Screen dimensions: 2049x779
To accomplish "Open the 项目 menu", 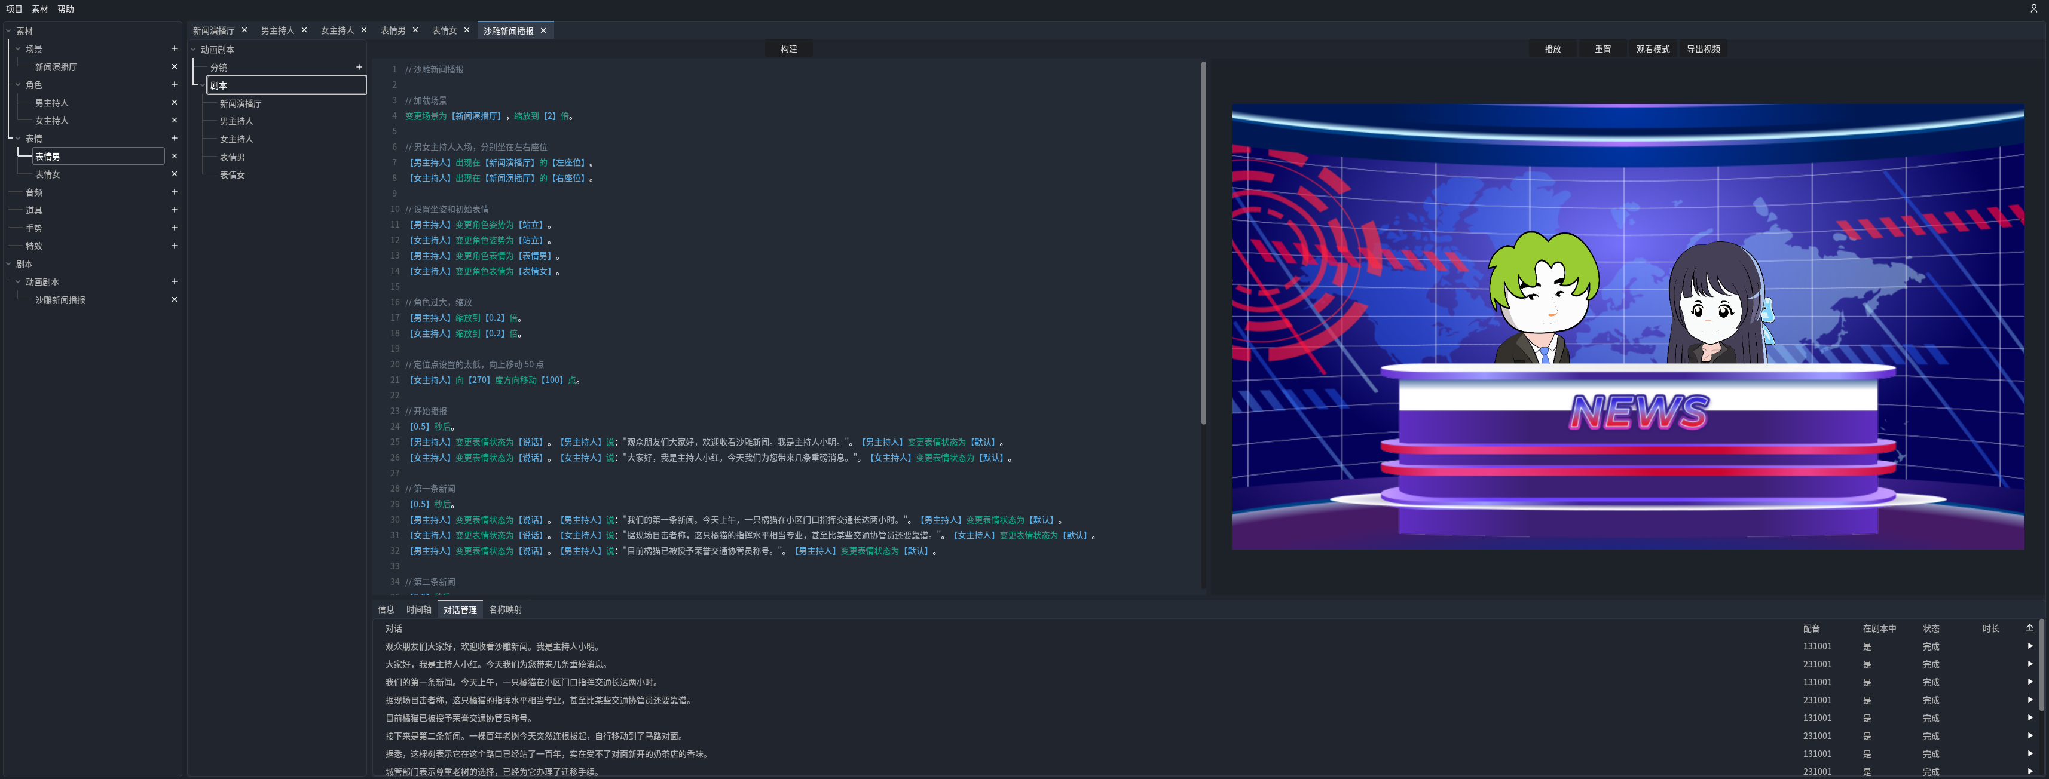I will click(x=13, y=9).
